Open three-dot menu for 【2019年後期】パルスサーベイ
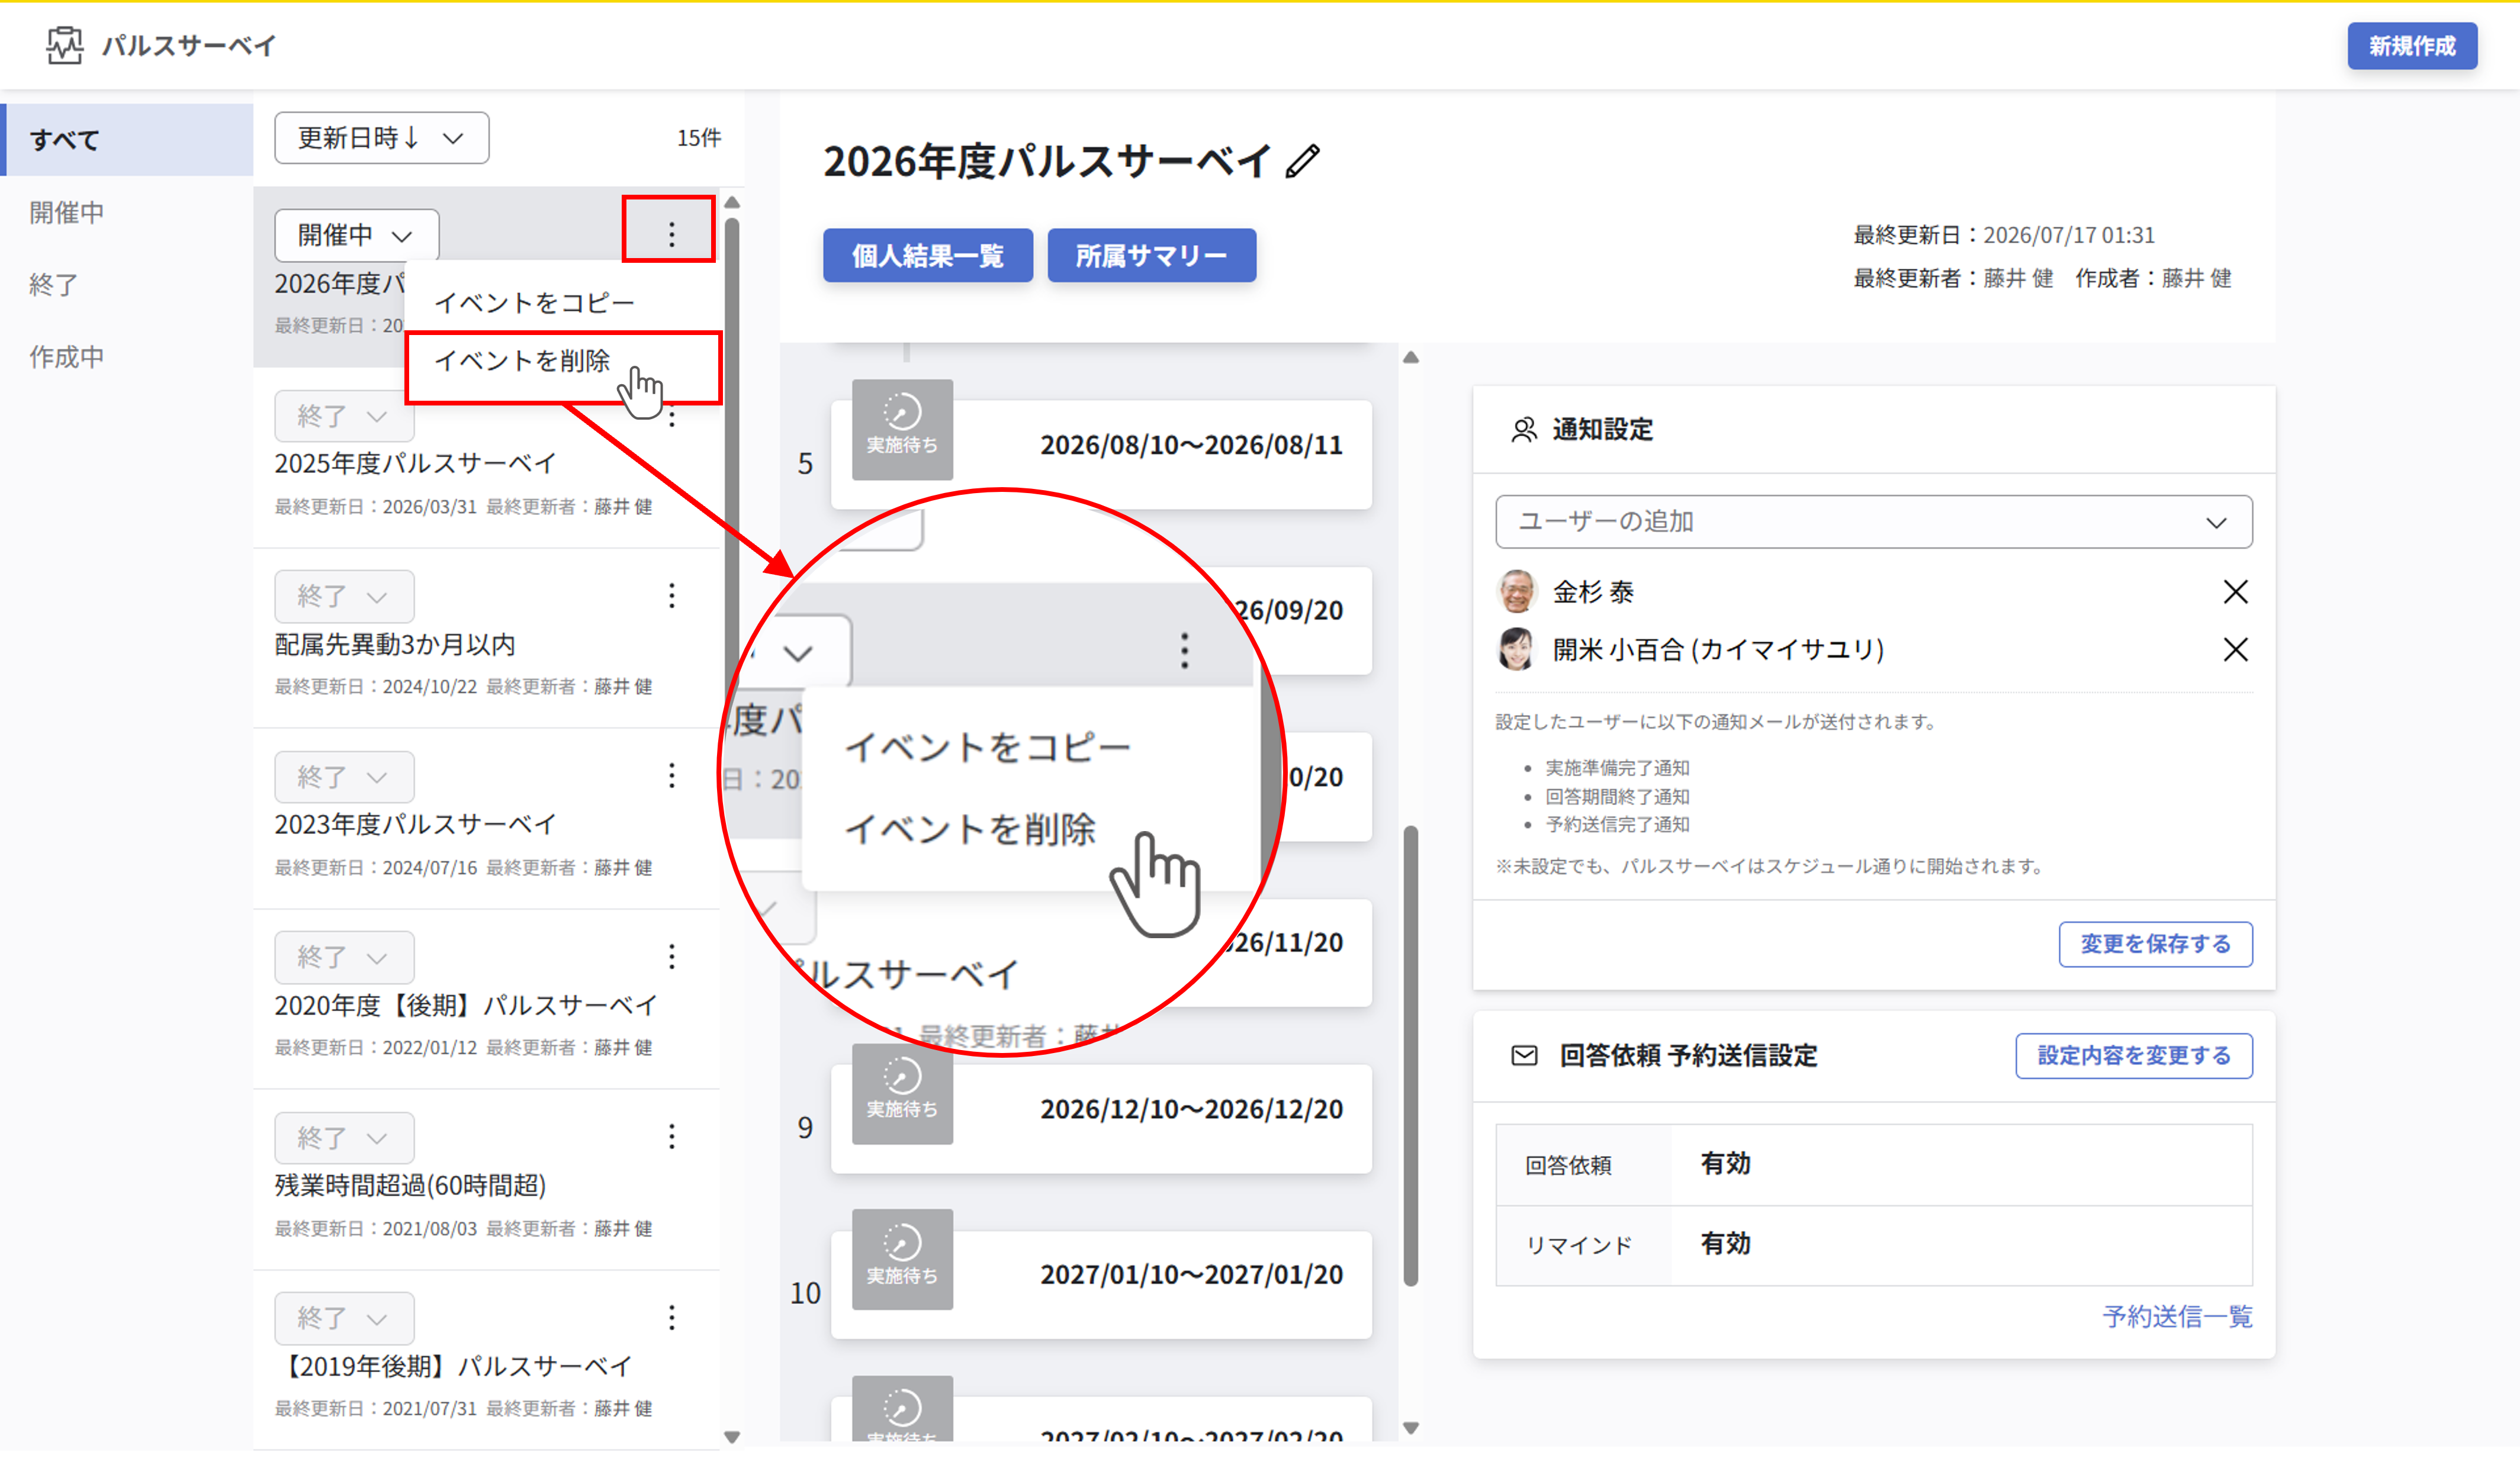The image size is (2520, 1465). point(671,1318)
